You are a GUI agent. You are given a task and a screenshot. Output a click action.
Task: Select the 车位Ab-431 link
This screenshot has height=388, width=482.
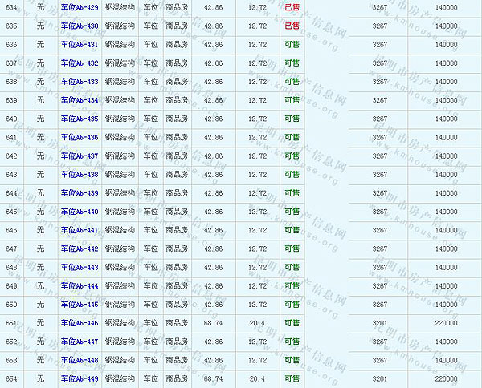pyautogui.click(x=80, y=44)
